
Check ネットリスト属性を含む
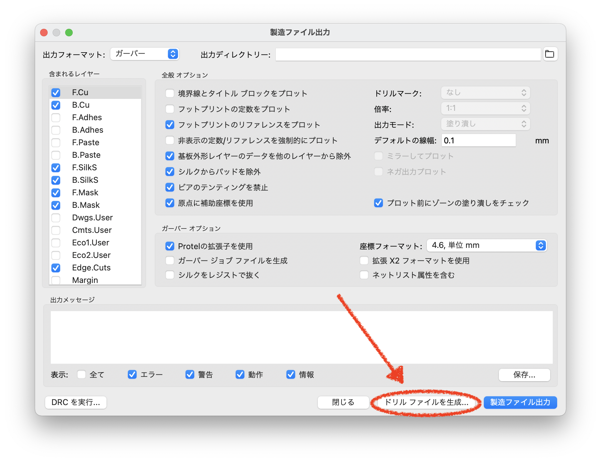click(x=364, y=275)
